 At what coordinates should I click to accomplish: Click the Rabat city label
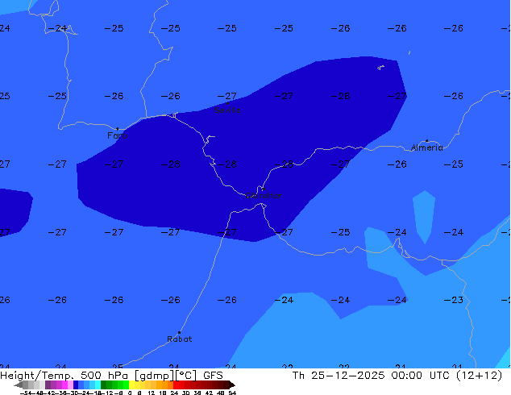180,339
